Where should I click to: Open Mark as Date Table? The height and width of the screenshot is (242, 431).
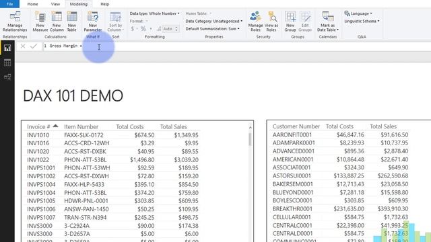[x=328, y=22]
